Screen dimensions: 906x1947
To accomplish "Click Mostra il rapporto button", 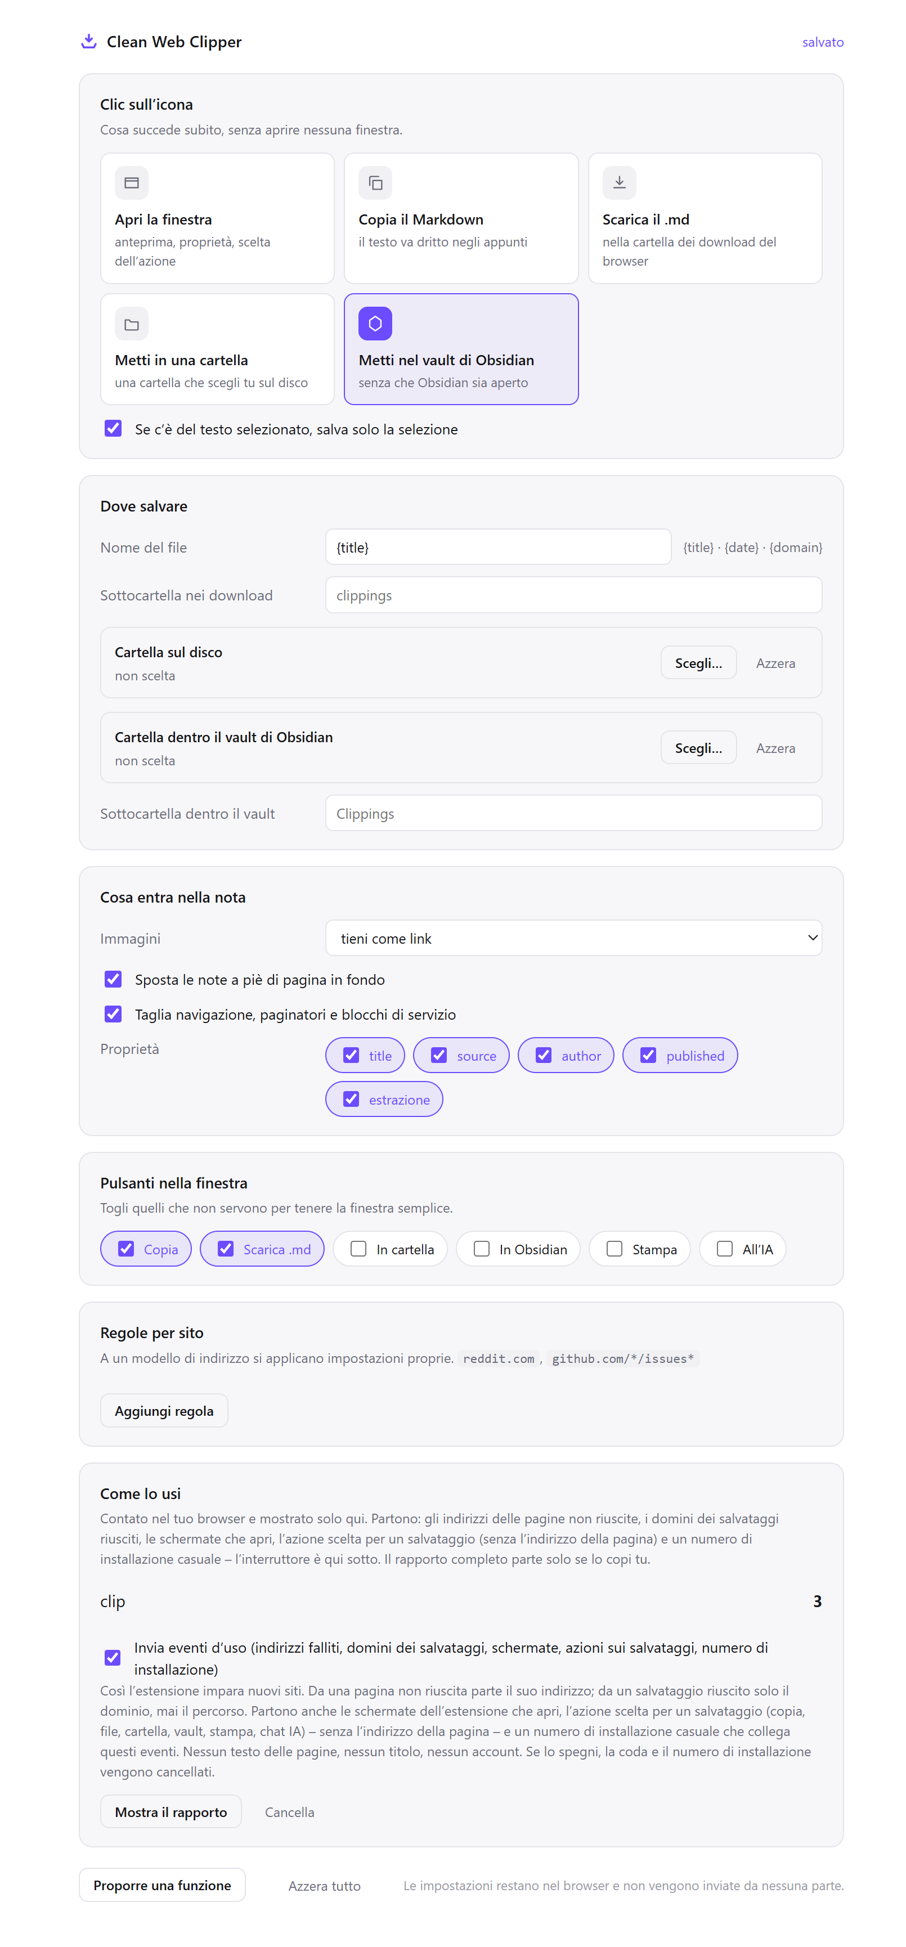I will point(171,1812).
